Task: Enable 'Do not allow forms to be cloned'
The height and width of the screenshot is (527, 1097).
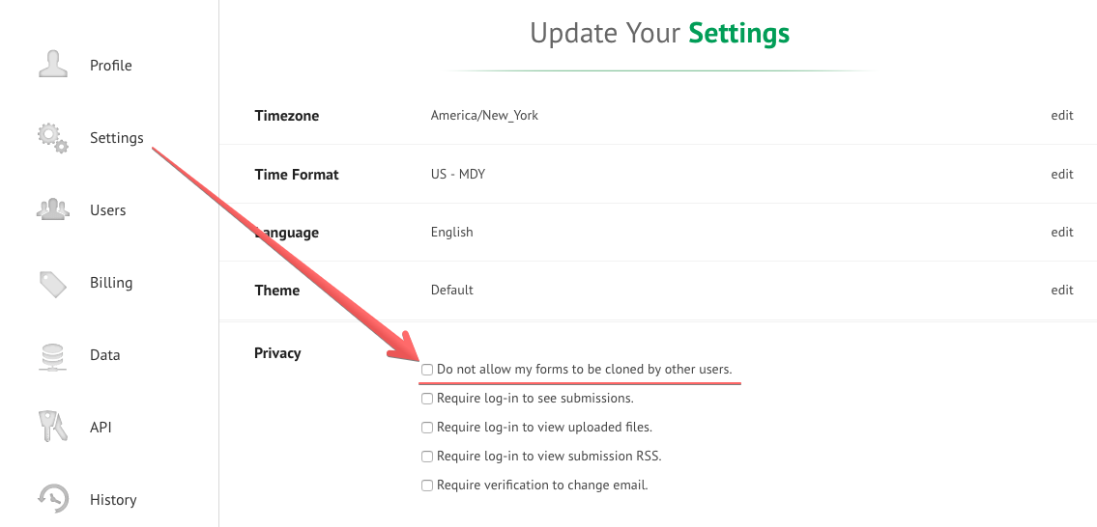Action: click(x=427, y=370)
